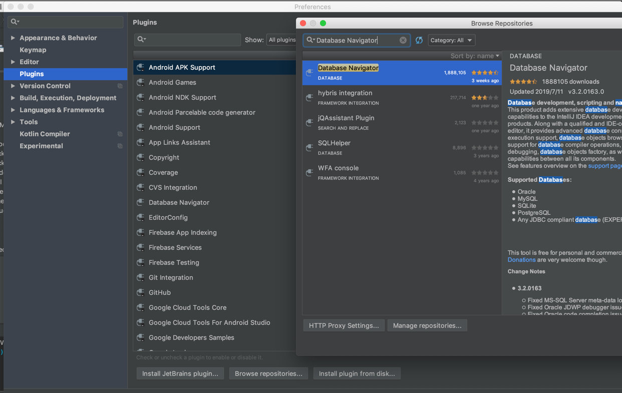Click the Kotlin Compiler project-settings icon
Screen dimensions: 622x393
(120, 134)
